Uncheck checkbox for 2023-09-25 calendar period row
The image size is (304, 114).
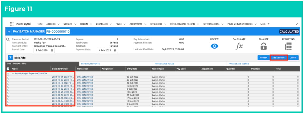pos(8,92)
